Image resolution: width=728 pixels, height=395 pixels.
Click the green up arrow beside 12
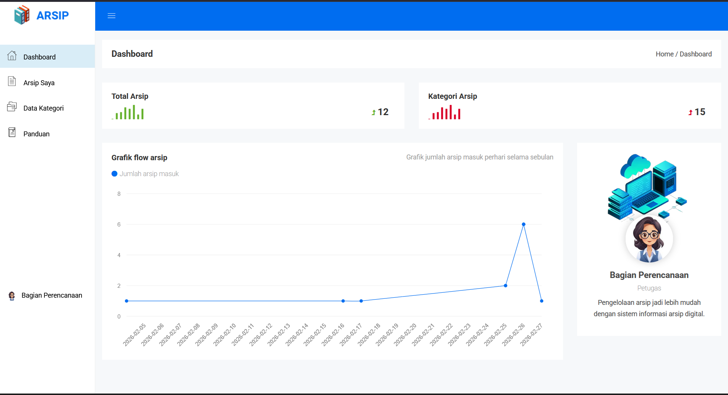[374, 112]
